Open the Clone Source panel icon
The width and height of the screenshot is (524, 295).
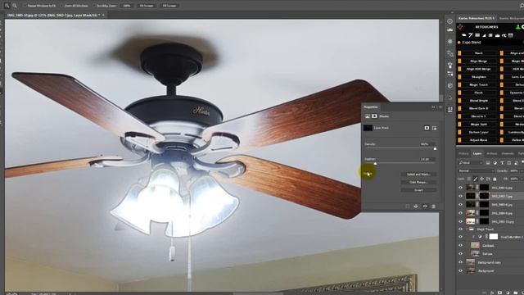(x=449, y=74)
